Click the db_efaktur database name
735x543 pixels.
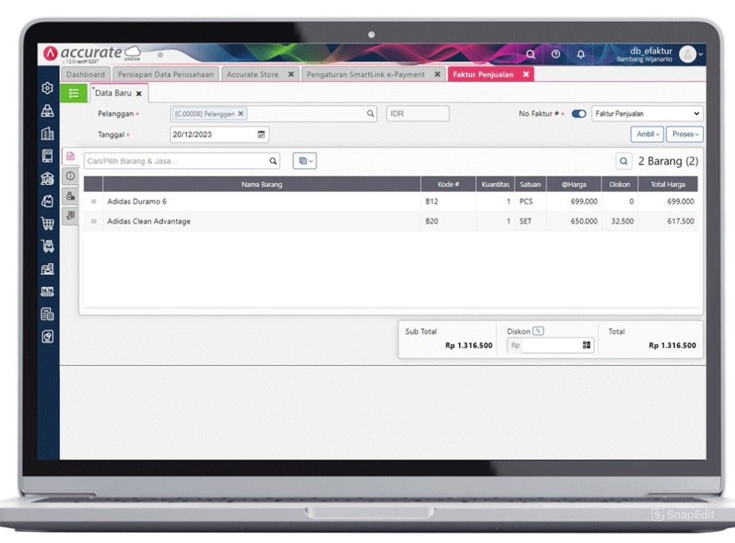click(x=651, y=51)
